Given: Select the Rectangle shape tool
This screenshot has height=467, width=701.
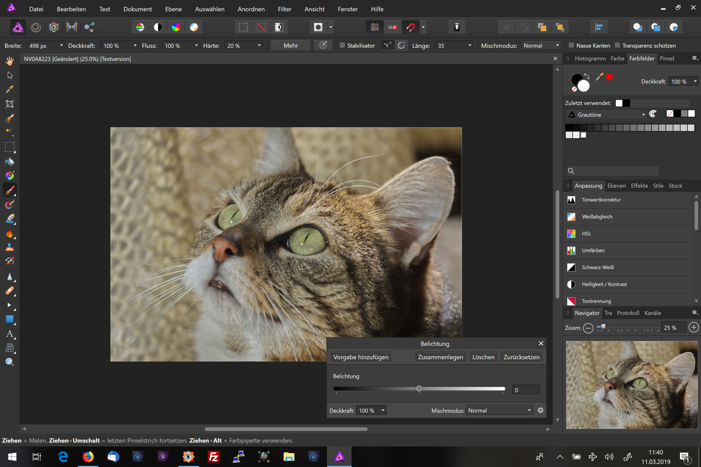Looking at the screenshot, I should 10,319.
